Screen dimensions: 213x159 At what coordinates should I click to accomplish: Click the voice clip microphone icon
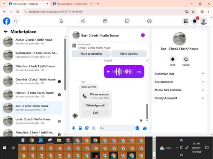(x=74, y=128)
